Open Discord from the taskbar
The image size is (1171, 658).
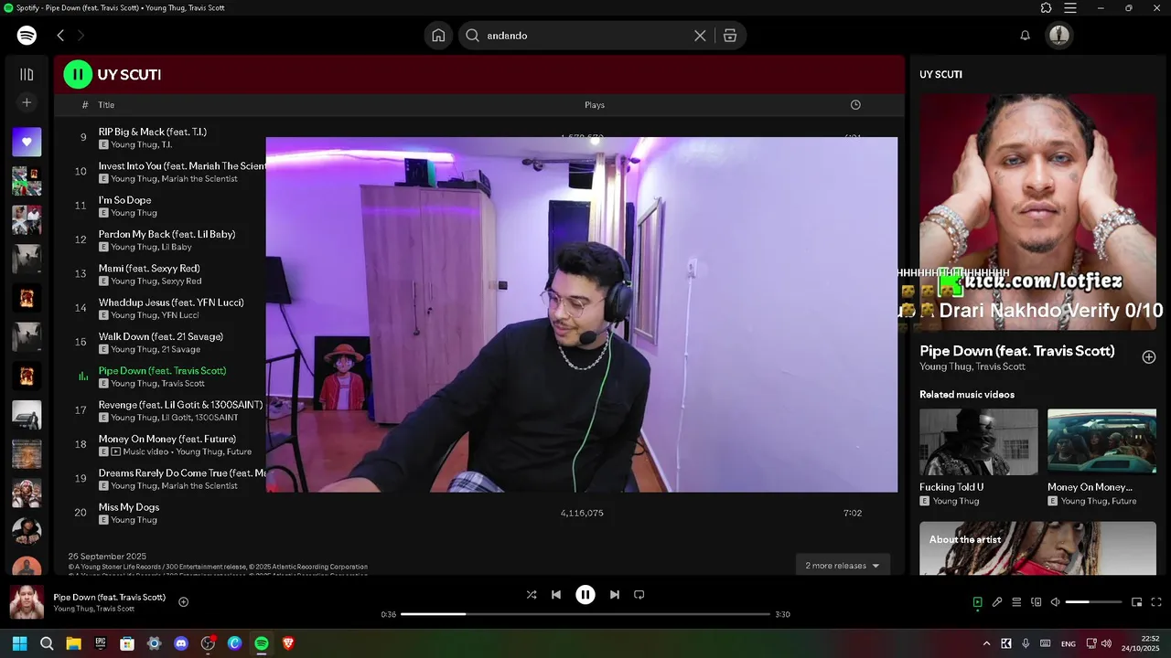pyautogui.click(x=181, y=643)
